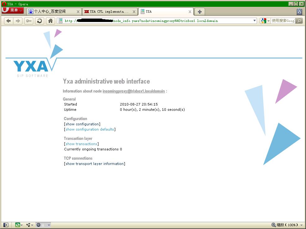Expand the address bar history dropdown
This screenshot has height=229, width=306.
click(254, 21)
